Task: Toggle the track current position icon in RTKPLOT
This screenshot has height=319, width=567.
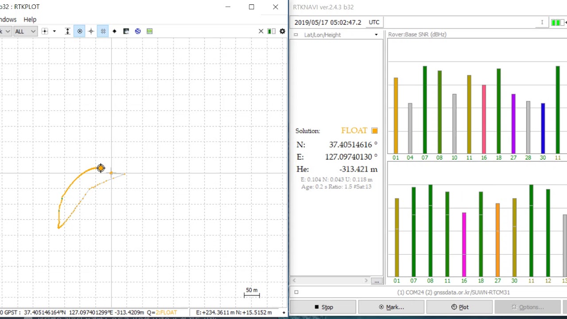Action: (79, 31)
